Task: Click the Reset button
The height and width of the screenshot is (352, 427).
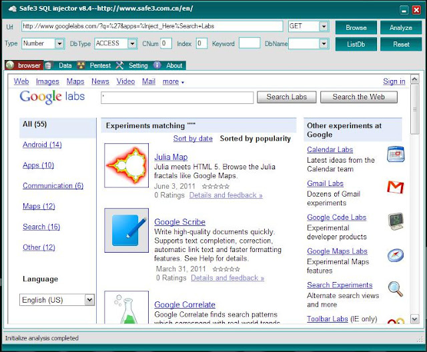Action: coord(401,45)
